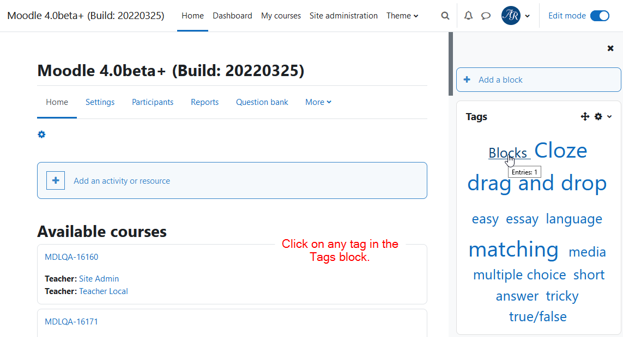Click the multiple choice tag

[519, 275]
